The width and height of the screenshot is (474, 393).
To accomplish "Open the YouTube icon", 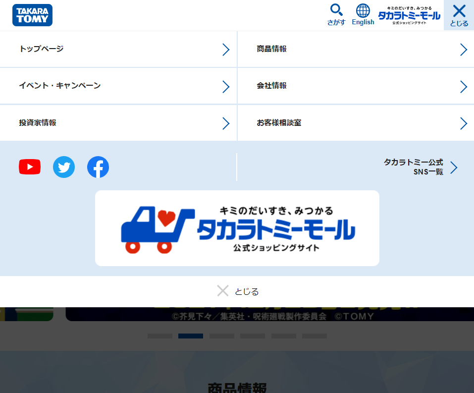I will pos(30,167).
